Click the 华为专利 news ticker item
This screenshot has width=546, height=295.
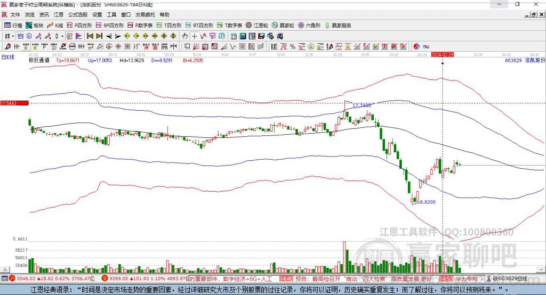pos(466,278)
